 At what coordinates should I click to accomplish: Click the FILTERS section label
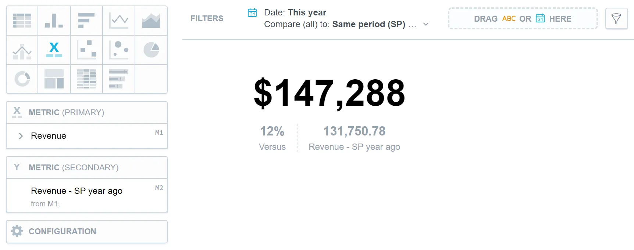(207, 18)
